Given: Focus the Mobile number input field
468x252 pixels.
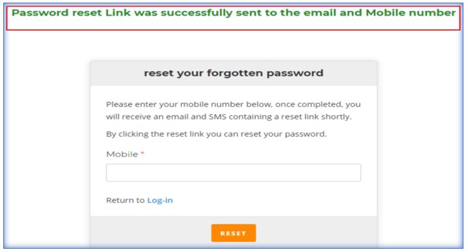Looking at the screenshot, I should 234,172.
